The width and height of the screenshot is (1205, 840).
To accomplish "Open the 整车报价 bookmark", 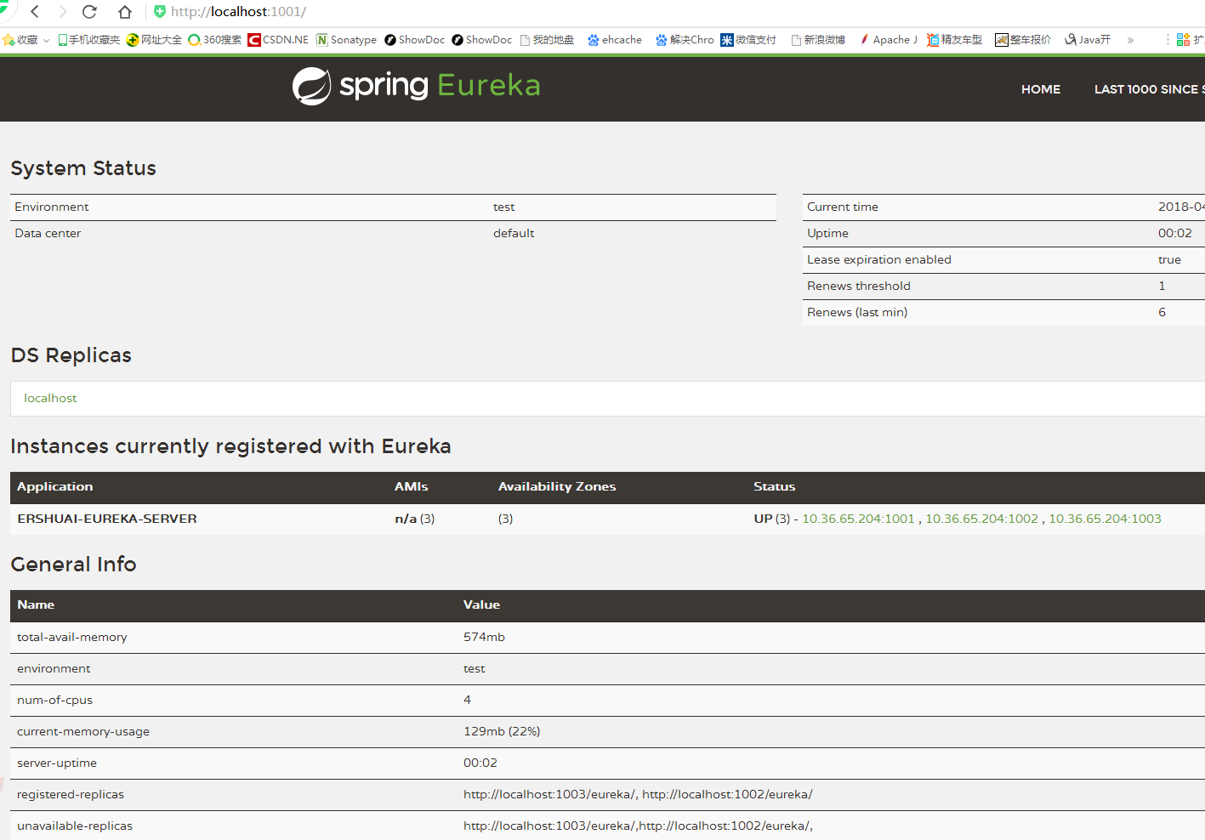I will click(1023, 40).
